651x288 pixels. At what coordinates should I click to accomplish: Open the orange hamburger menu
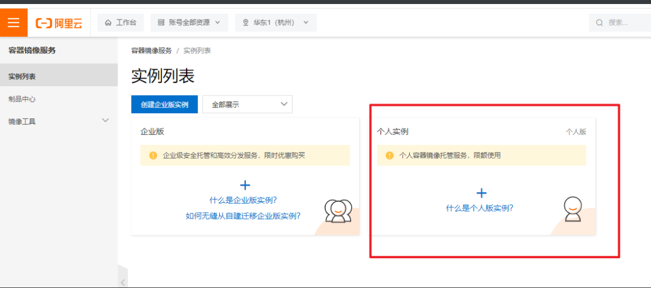point(14,22)
